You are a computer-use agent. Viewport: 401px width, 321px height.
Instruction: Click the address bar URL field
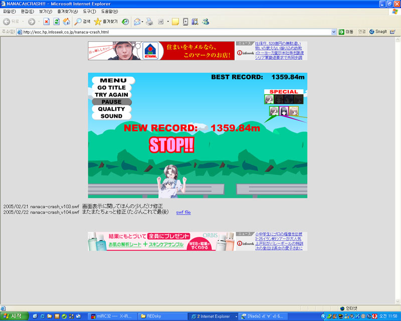point(175,32)
